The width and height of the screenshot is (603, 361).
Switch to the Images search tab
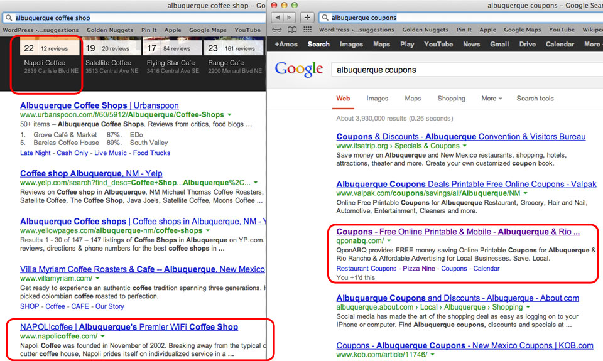pyautogui.click(x=378, y=99)
